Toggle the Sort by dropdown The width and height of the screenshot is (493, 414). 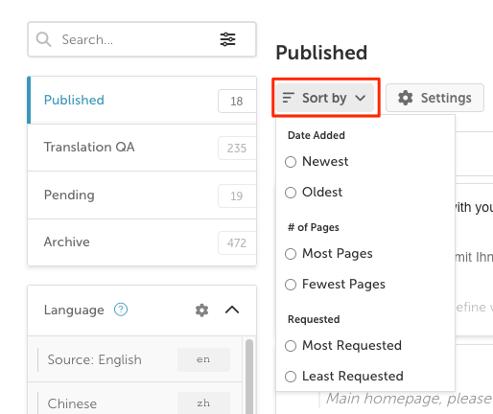[325, 98]
